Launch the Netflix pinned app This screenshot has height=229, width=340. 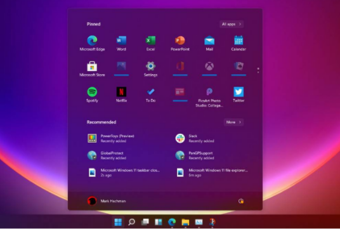tap(121, 95)
